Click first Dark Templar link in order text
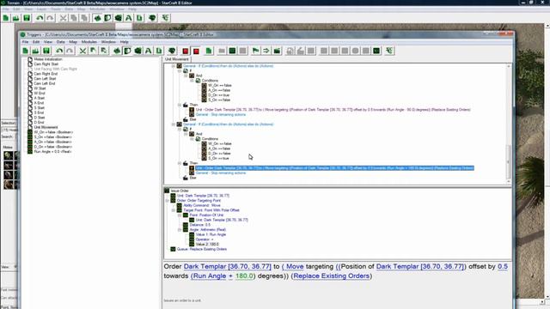550x309 pixels. point(227,266)
